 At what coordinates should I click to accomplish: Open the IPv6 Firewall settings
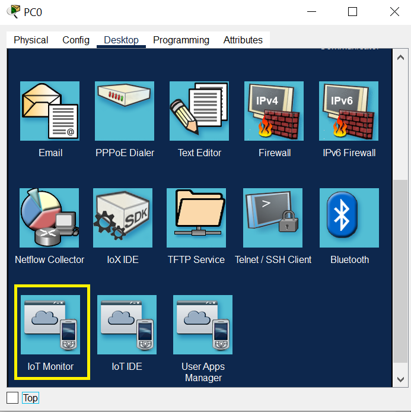tap(349, 111)
